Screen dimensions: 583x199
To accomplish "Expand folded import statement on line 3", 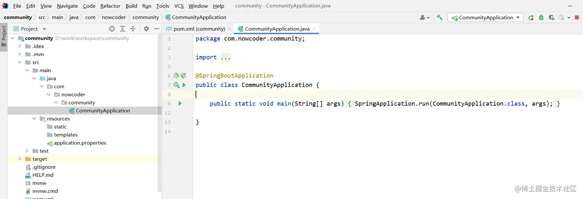I will pos(192,57).
